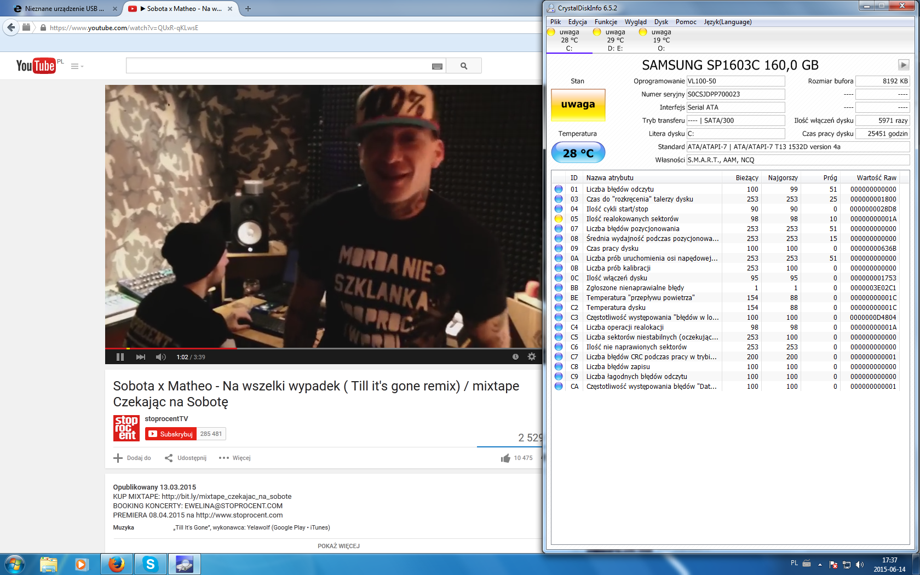The width and height of the screenshot is (920, 575).
Task: Open Język(Language) menu
Action: pos(728,22)
